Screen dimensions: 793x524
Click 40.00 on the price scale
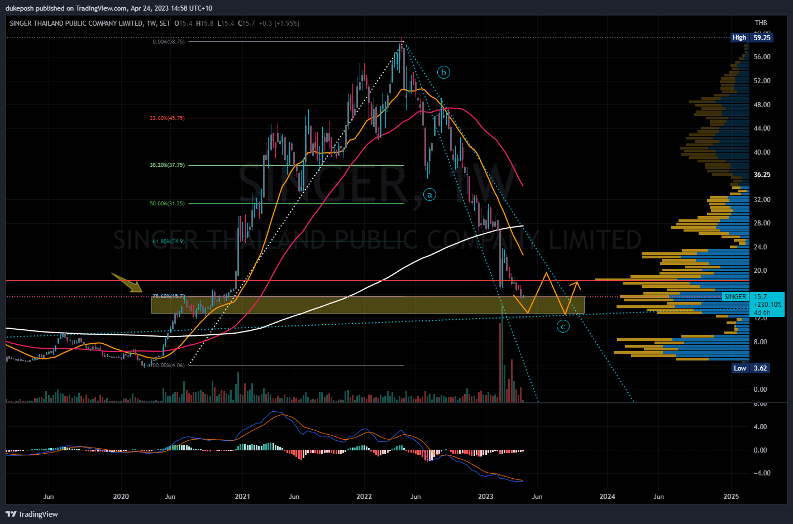(762, 152)
